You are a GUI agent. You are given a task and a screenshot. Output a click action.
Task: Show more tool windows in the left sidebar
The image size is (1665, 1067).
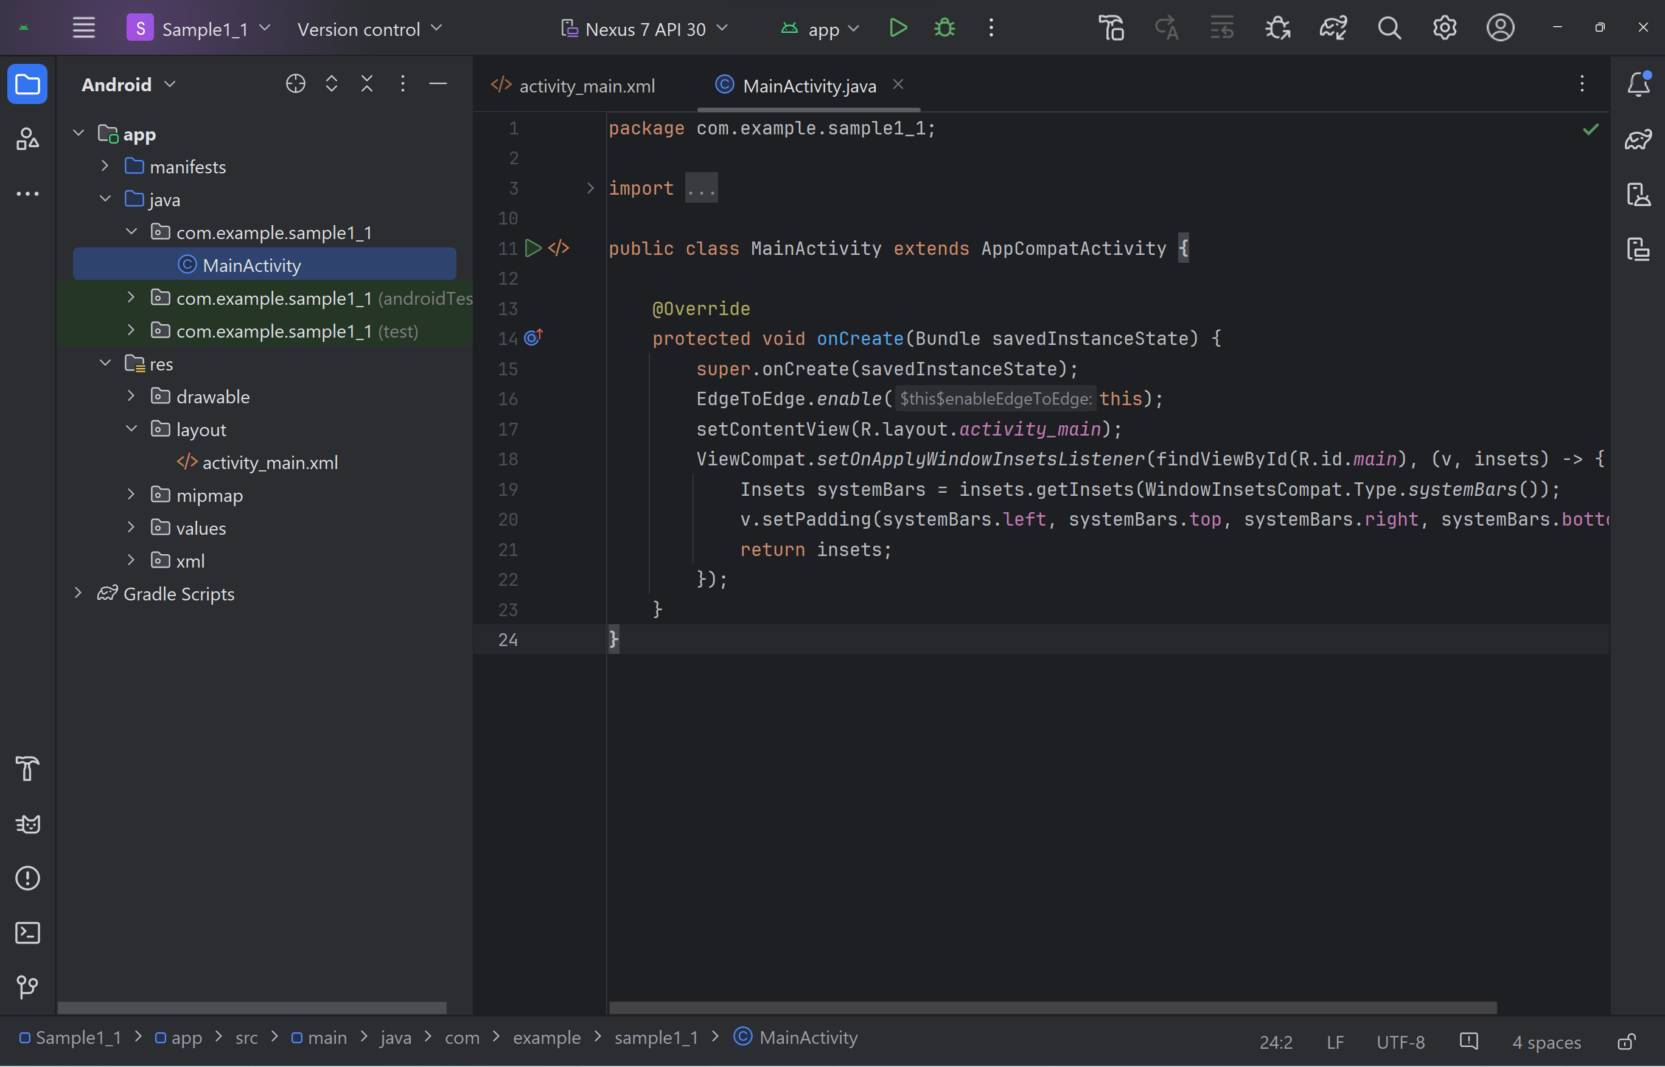28,194
